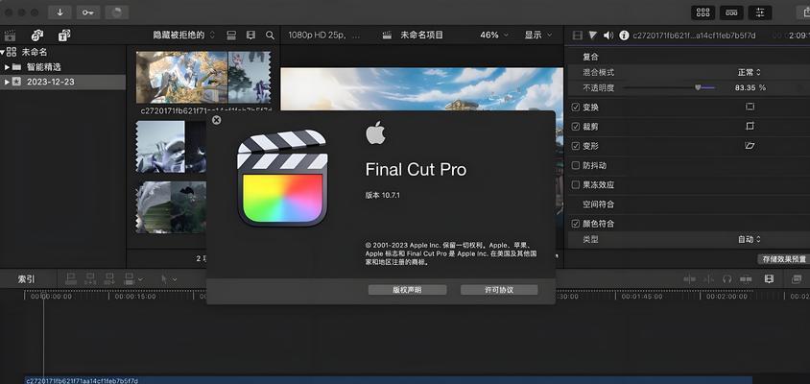
Task: Toggle video skimming in timeline toolbar
Action: (x=690, y=279)
